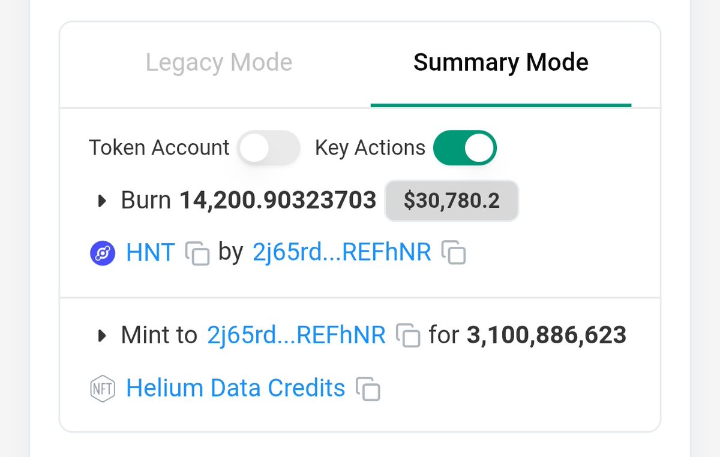The height and width of the screenshot is (457, 720).
Task: Click the burn amount 14,200.90323703
Action: (278, 200)
